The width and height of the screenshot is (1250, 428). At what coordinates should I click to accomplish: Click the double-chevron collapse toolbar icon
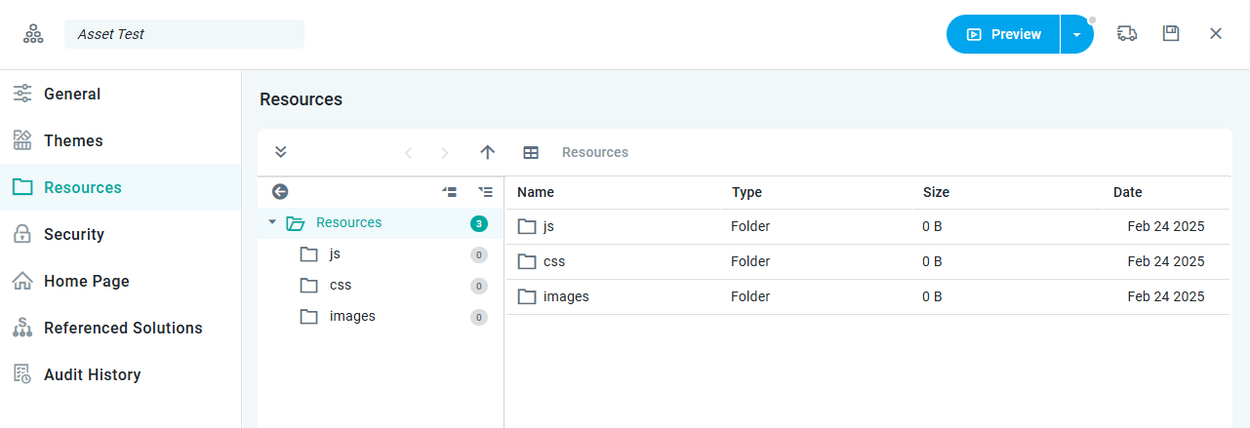click(281, 152)
